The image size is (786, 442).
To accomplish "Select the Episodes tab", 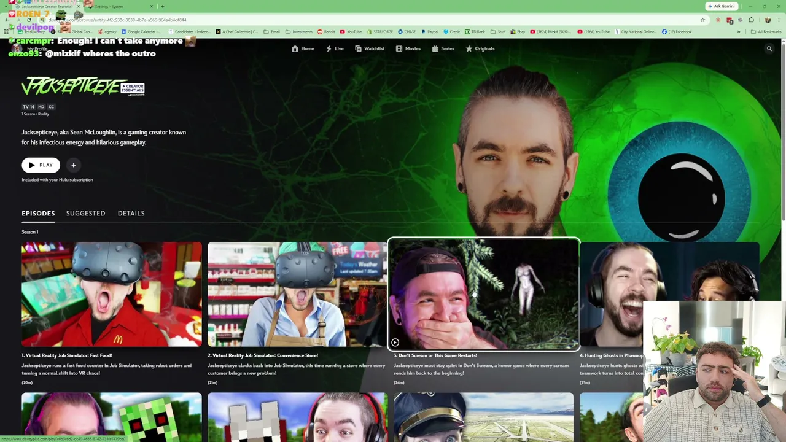I will [38, 213].
